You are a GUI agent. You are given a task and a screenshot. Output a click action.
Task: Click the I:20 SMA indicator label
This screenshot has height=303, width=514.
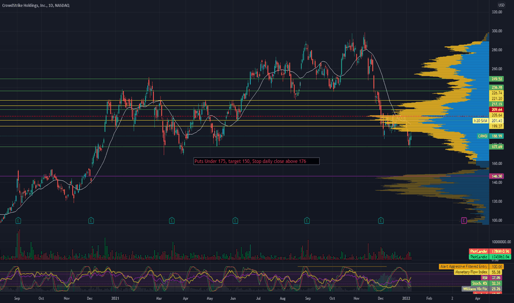click(x=480, y=121)
